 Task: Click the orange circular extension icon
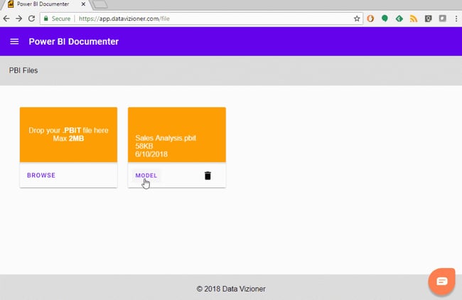tap(370, 18)
